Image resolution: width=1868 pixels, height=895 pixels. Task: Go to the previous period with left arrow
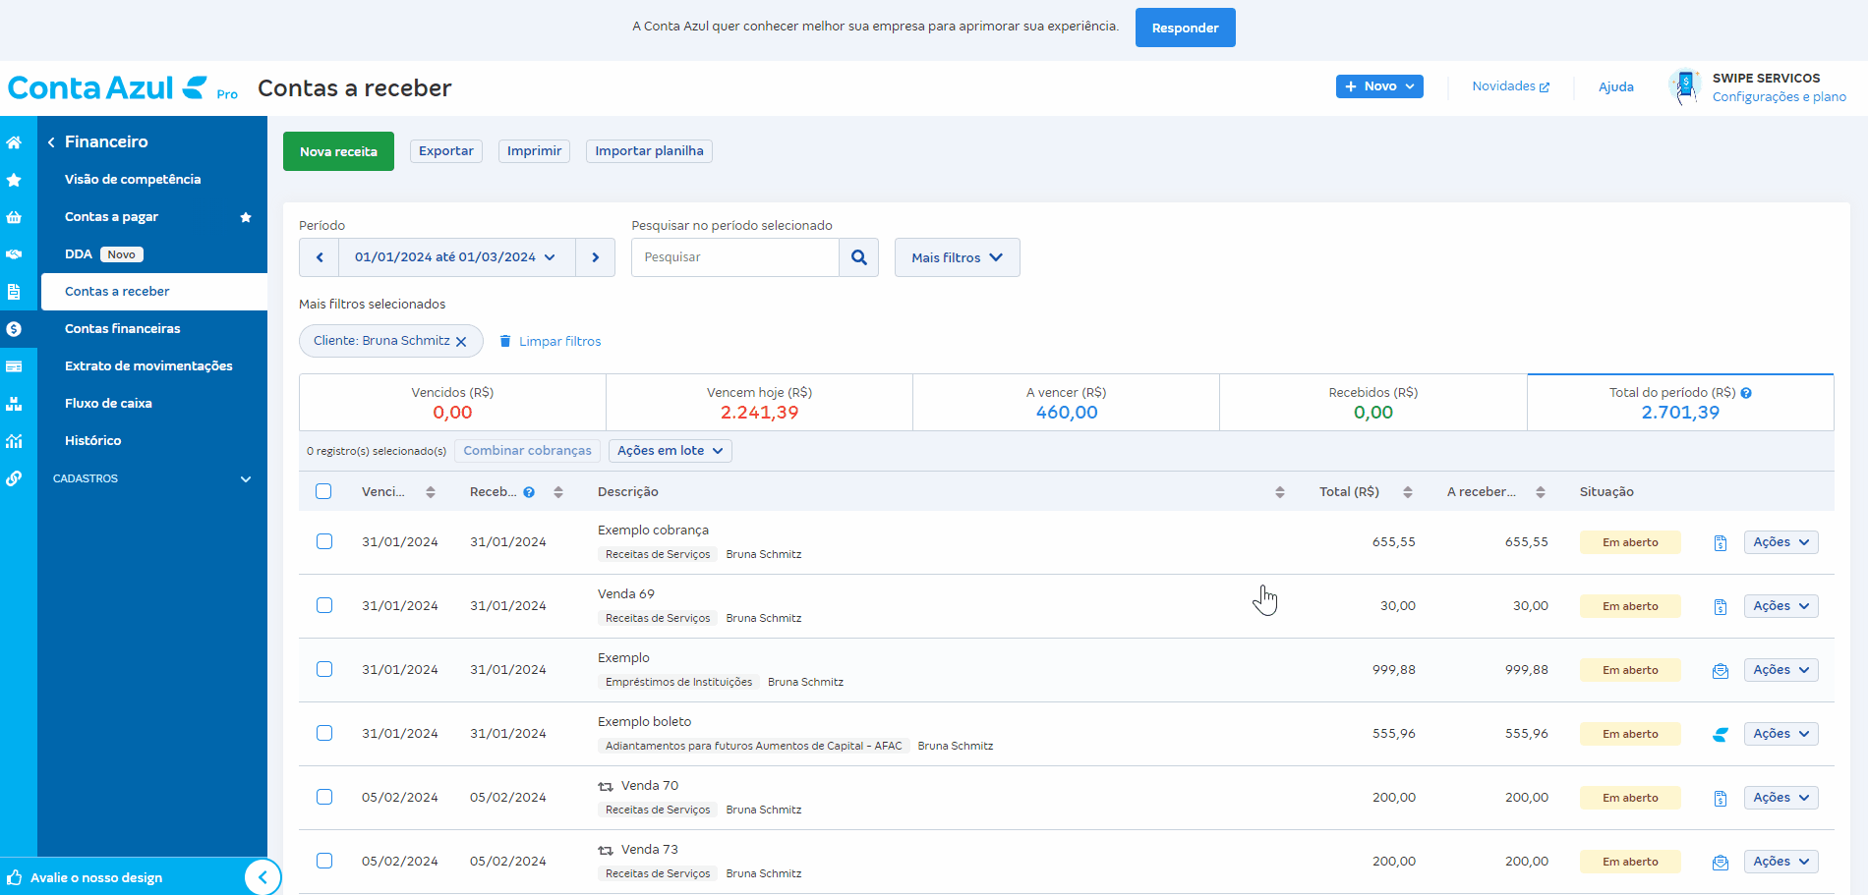pos(320,257)
